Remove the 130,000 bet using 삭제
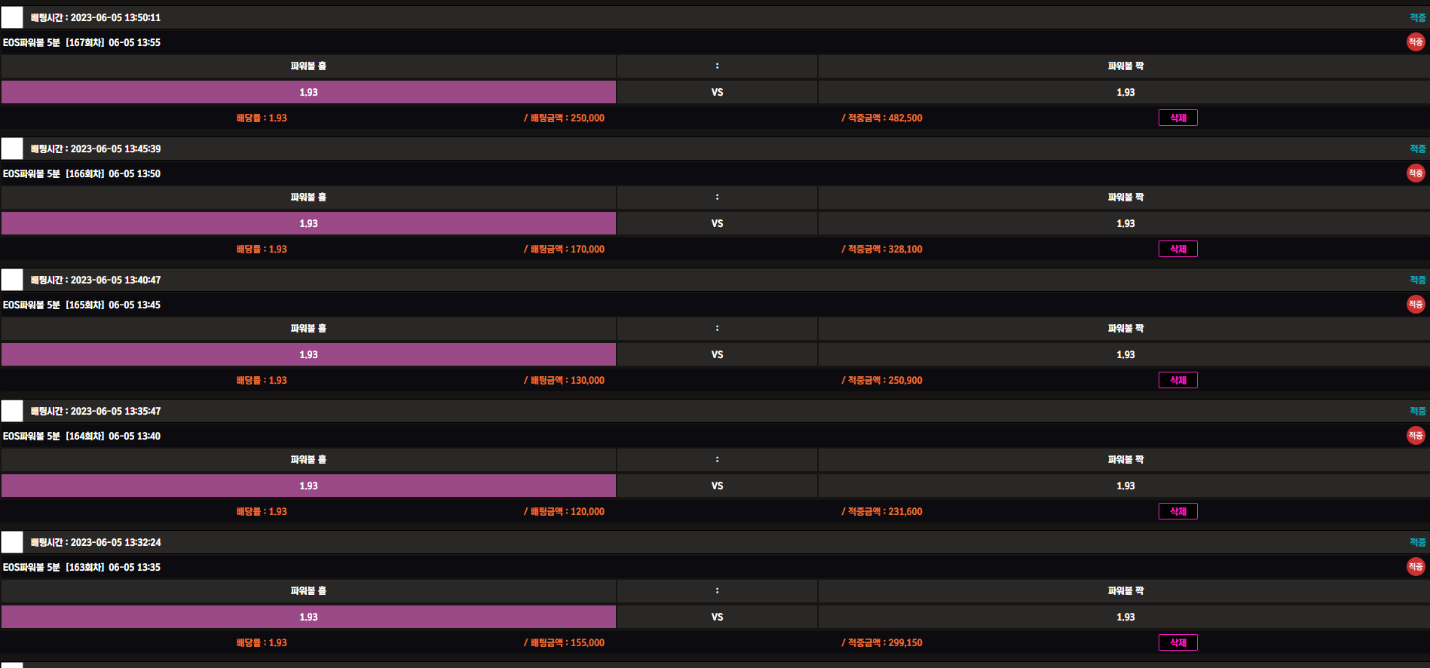Viewport: 1430px width, 668px height. click(x=1177, y=380)
